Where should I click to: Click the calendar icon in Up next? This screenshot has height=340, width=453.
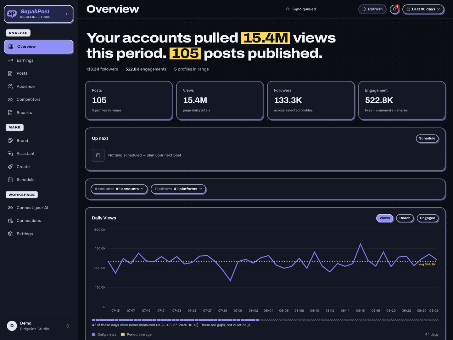click(98, 155)
